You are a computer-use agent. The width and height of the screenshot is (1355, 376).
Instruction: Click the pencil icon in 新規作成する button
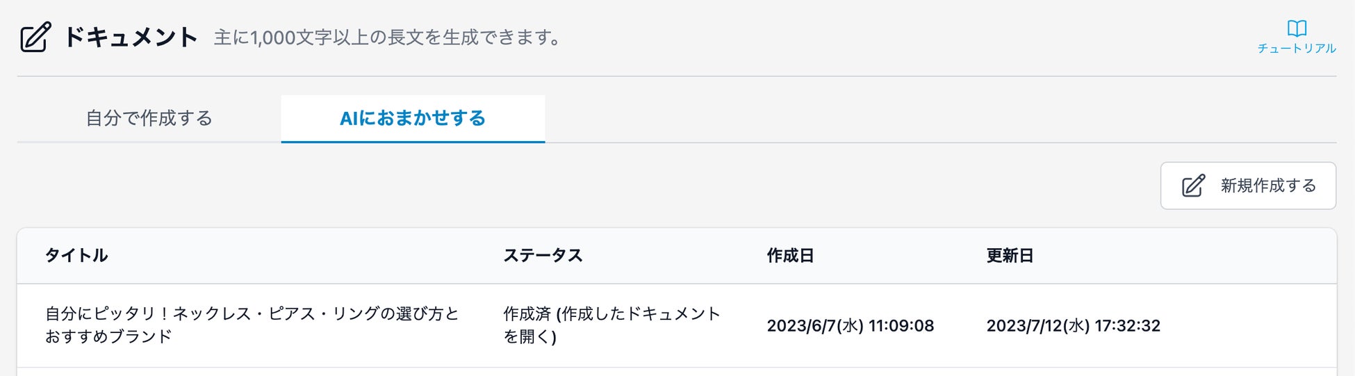point(1193,186)
